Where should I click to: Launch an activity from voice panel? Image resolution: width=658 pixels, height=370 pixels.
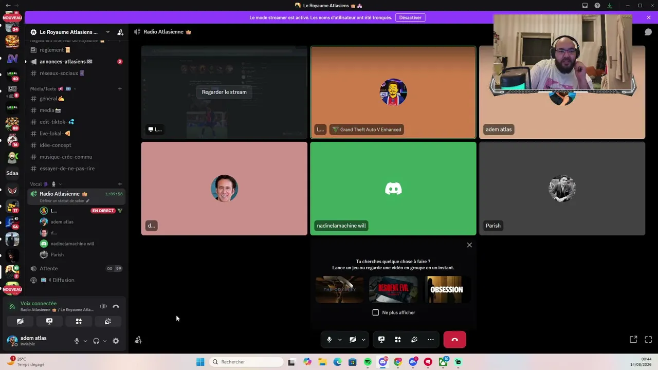(79, 321)
